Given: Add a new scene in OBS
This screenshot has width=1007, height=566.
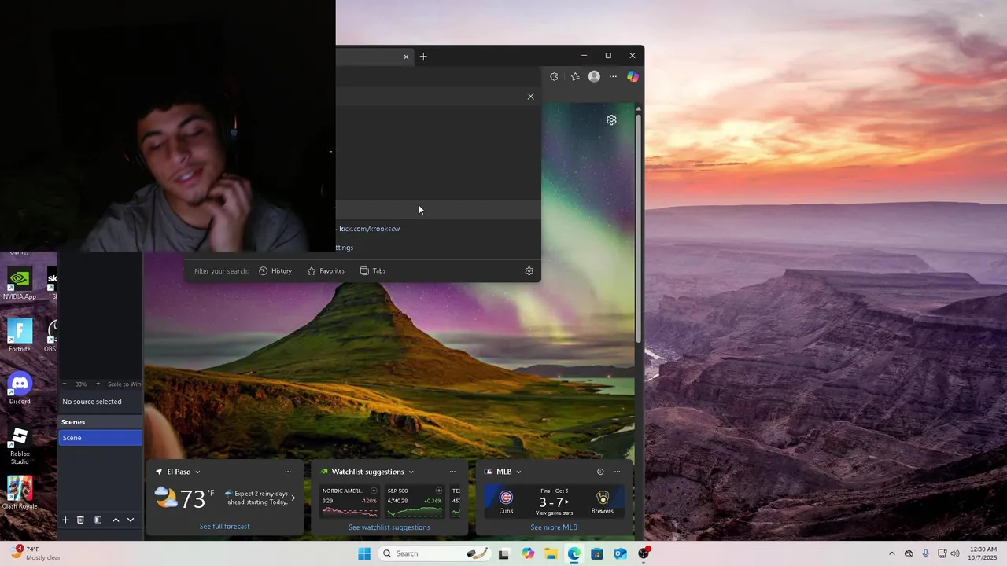Looking at the screenshot, I should [x=65, y=520].
